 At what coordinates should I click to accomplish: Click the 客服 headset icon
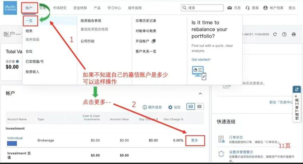247,8
